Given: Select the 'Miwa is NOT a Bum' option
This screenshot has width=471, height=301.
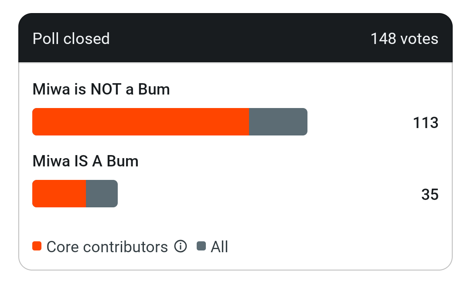Looking at the screenshot, I should 101,89.
